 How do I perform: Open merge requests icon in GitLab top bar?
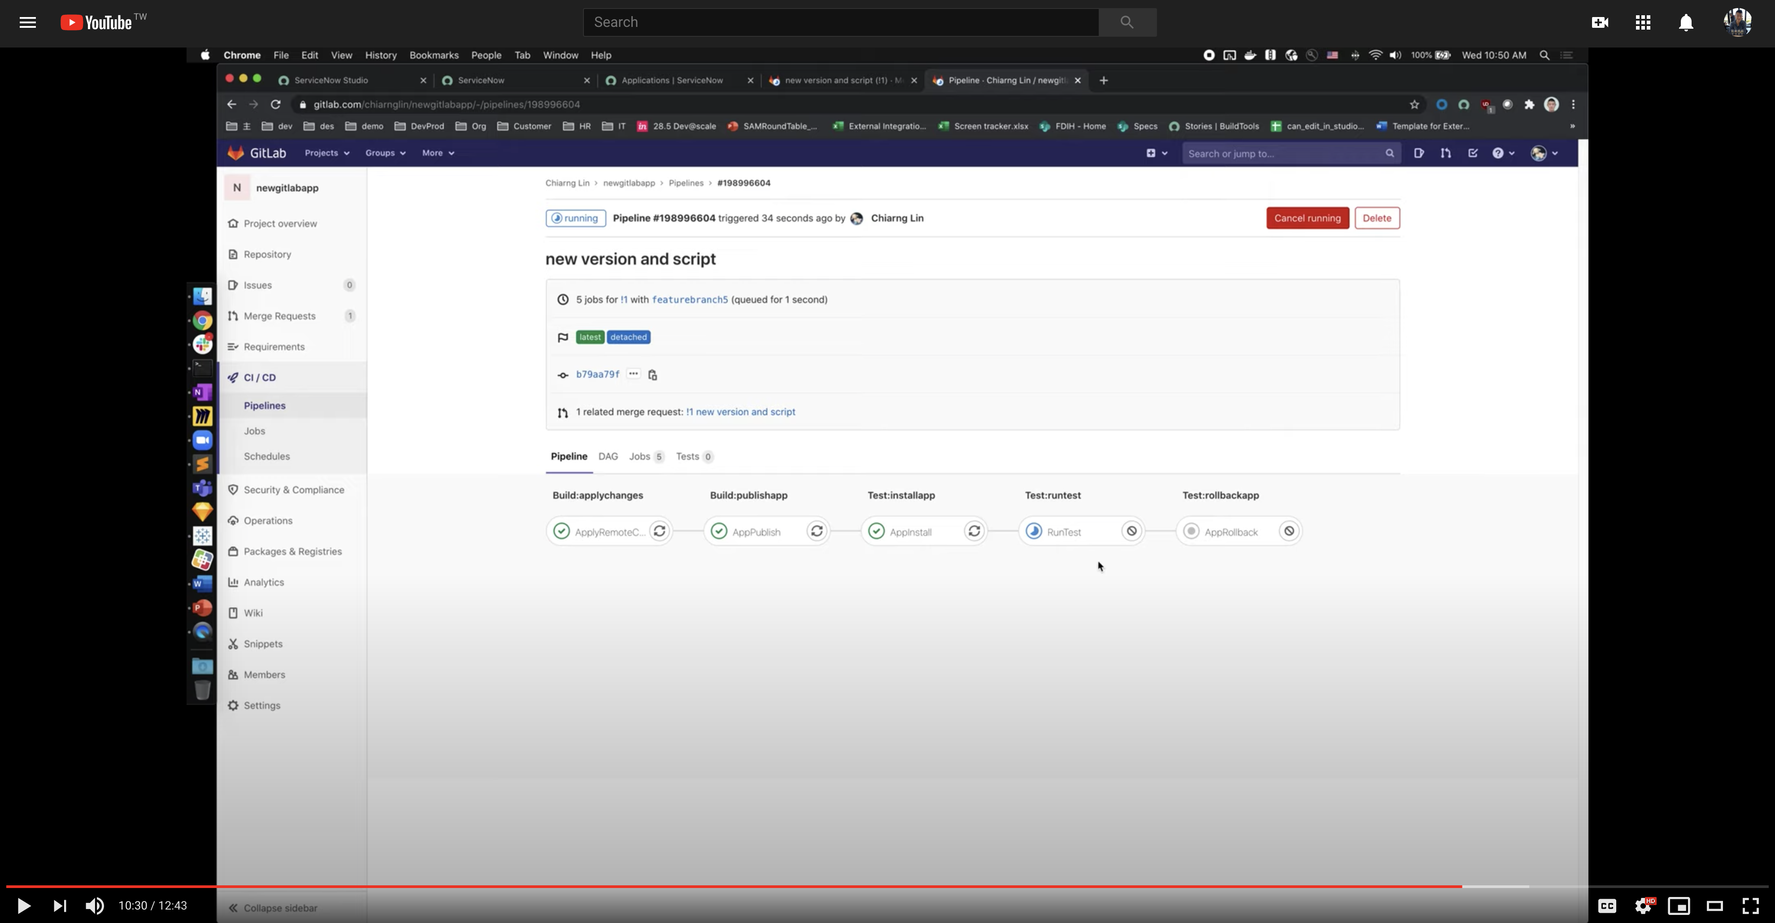(x=1446, y=153)
